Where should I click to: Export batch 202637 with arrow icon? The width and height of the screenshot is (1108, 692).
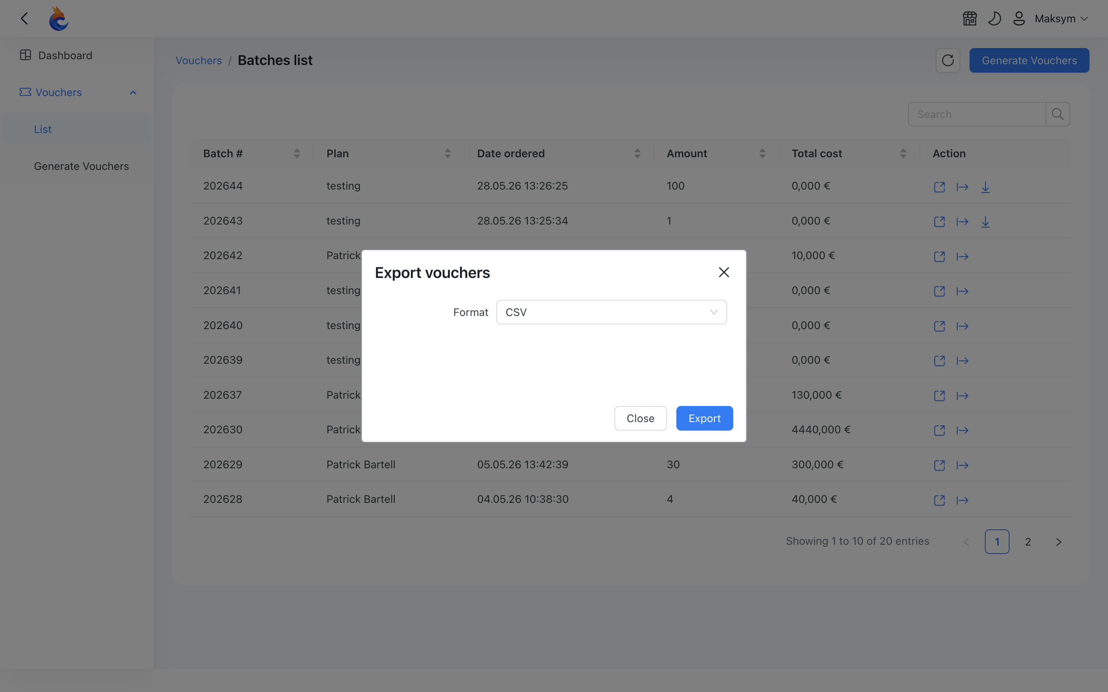click(963, 396)
